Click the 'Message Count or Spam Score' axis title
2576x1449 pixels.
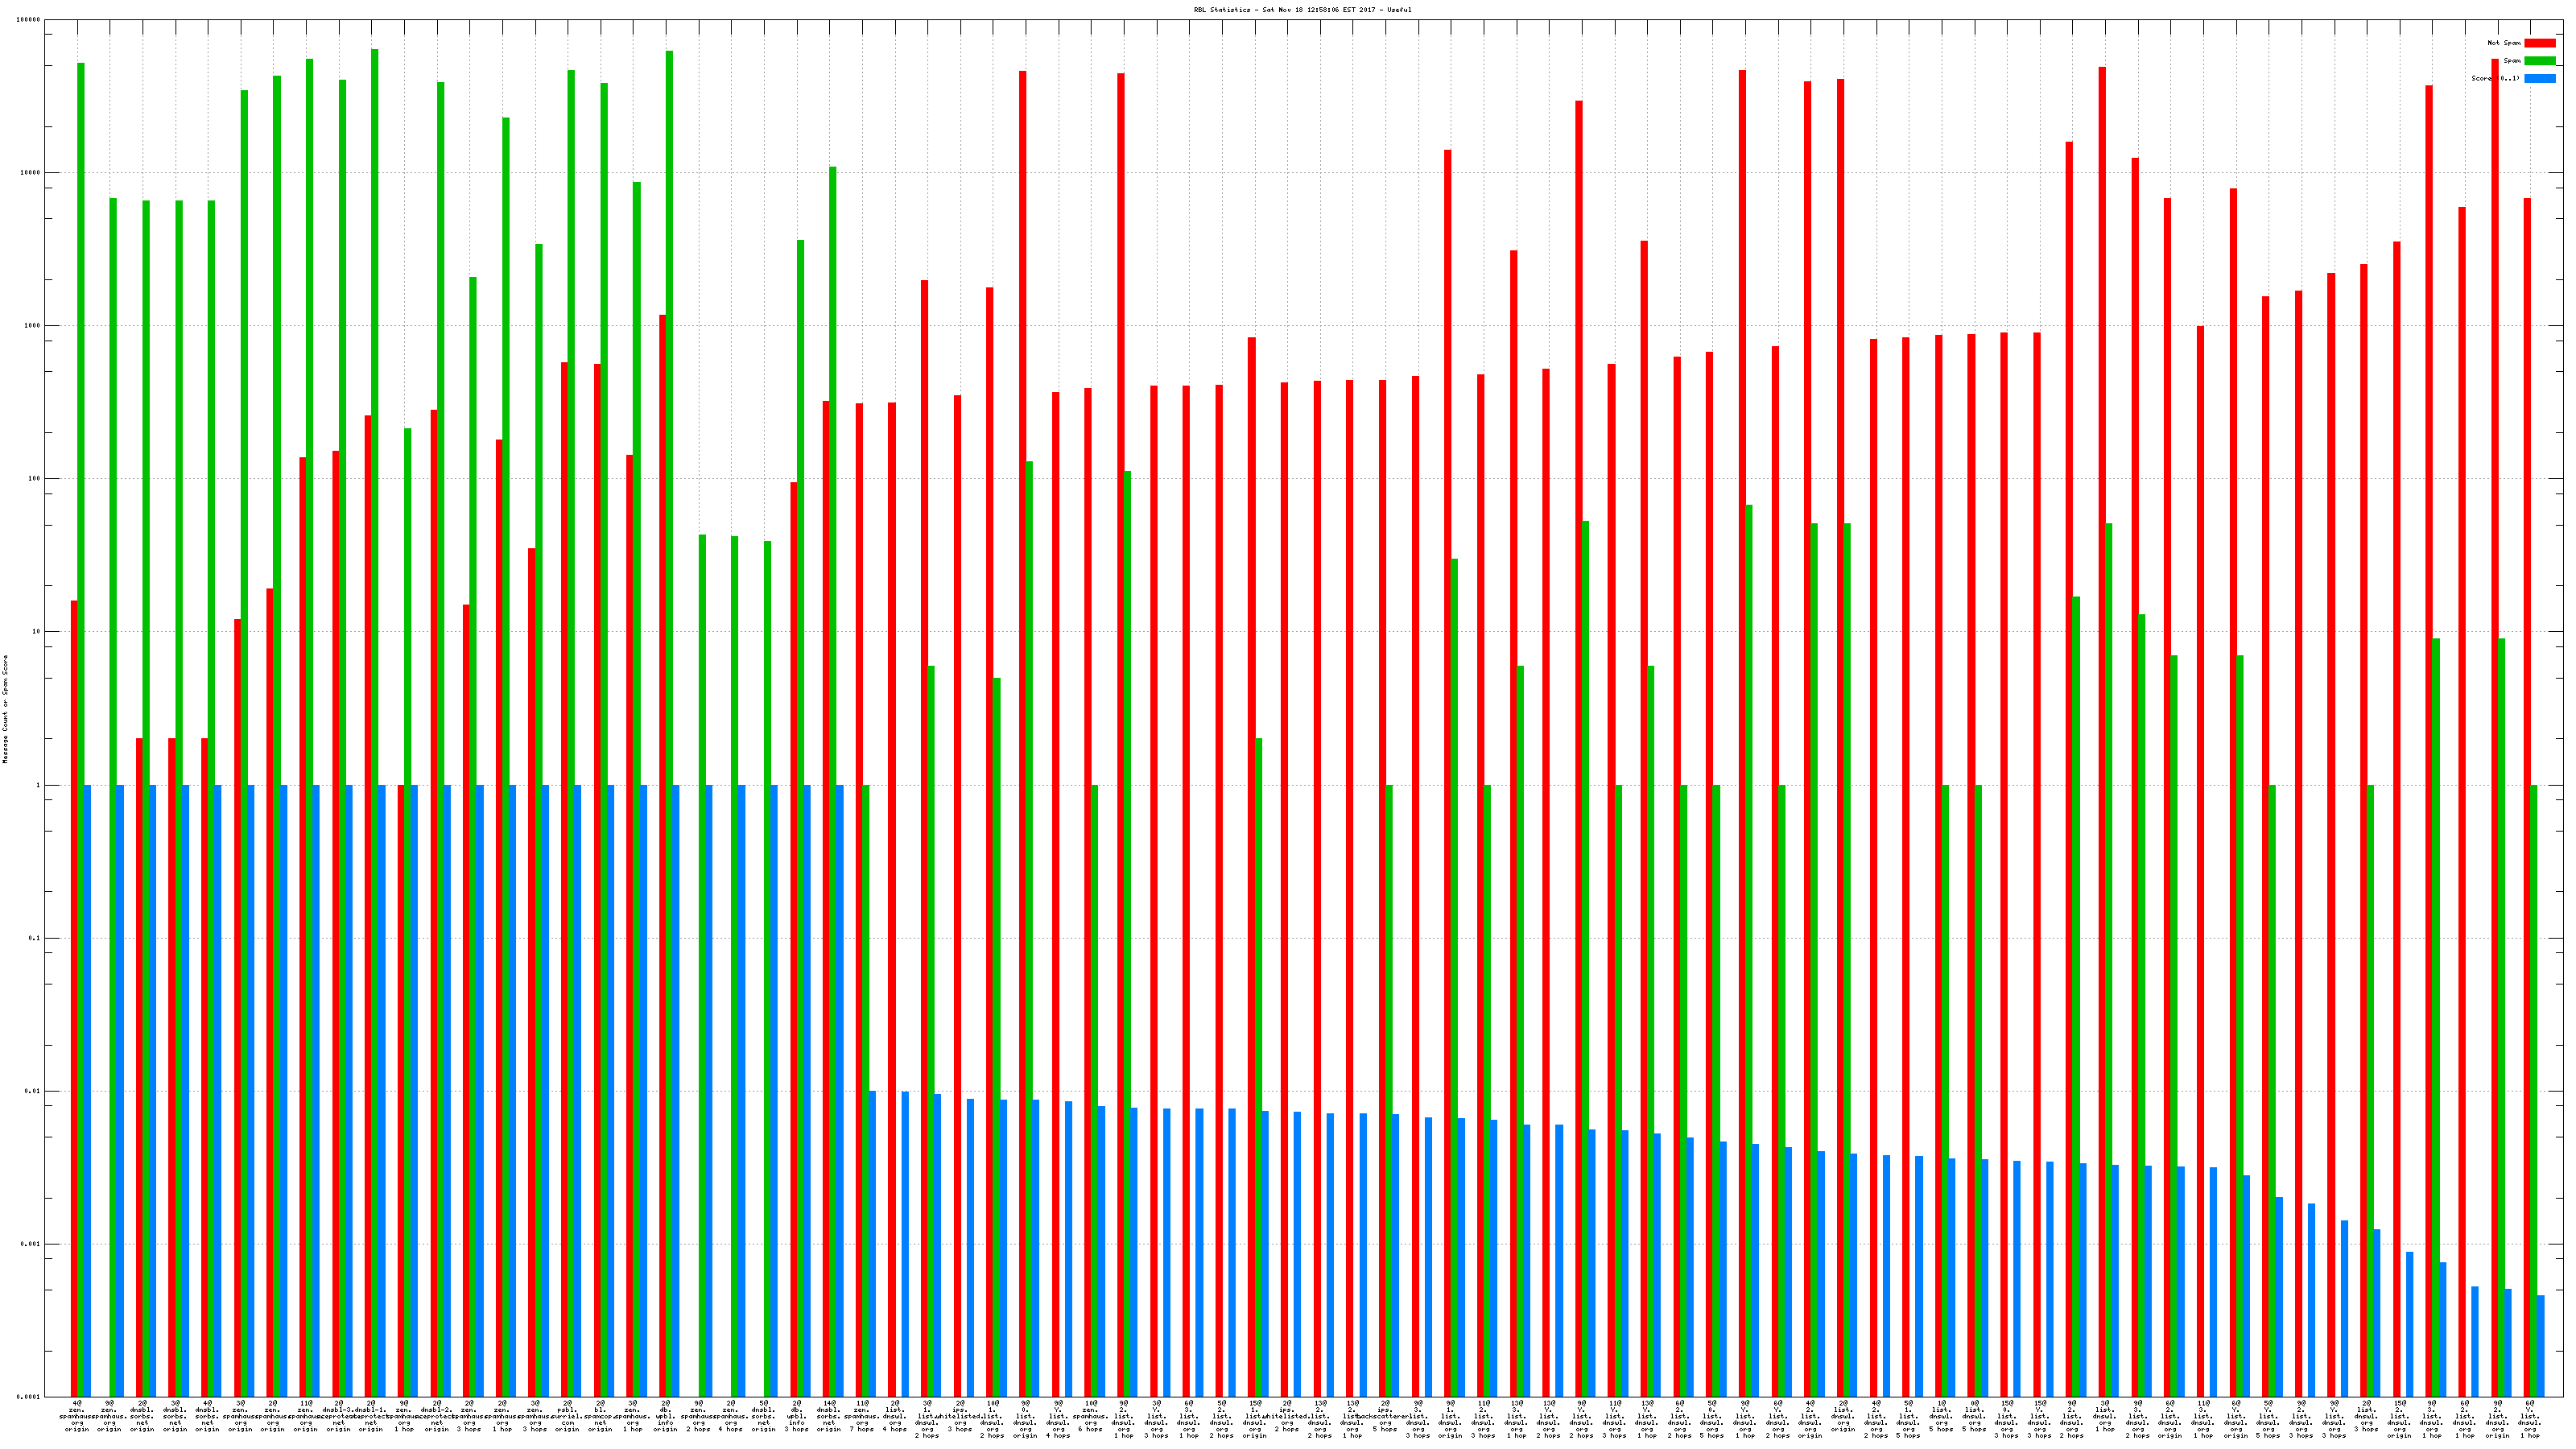[x=5, y=709]
